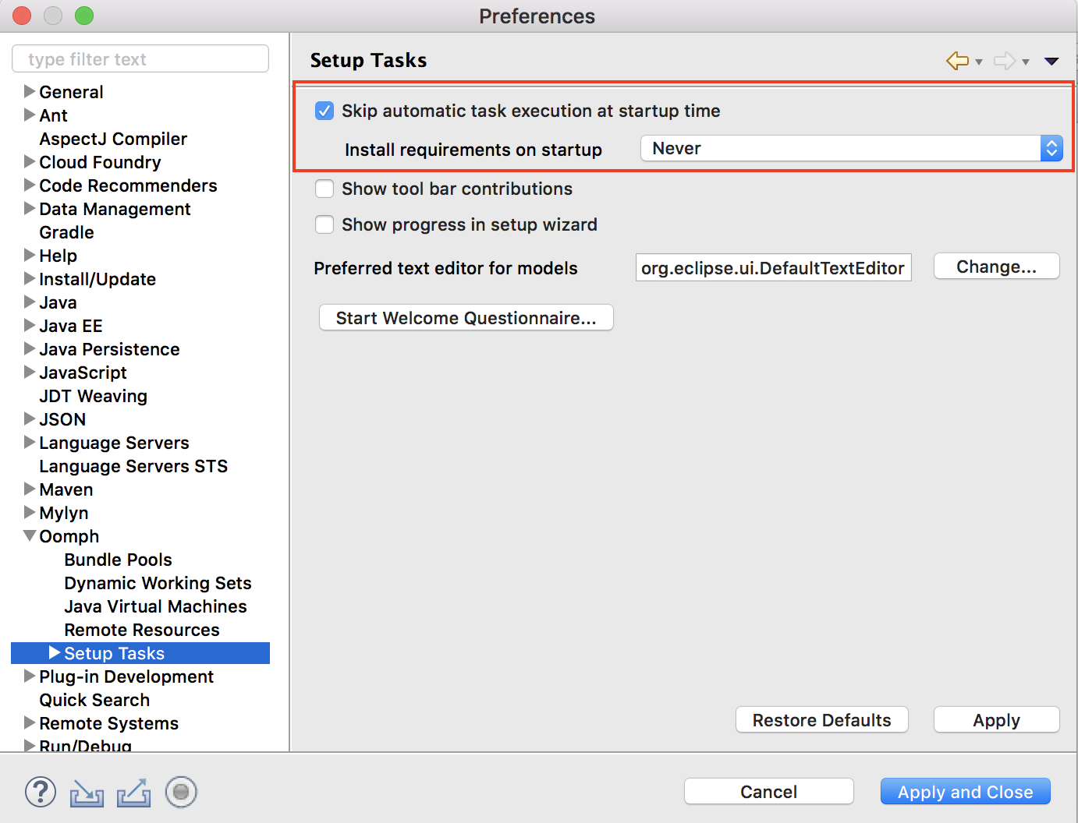1078x823 pixels.
Task: Navigate forward using the forward arrow icon
Action: pos(1005,60)
